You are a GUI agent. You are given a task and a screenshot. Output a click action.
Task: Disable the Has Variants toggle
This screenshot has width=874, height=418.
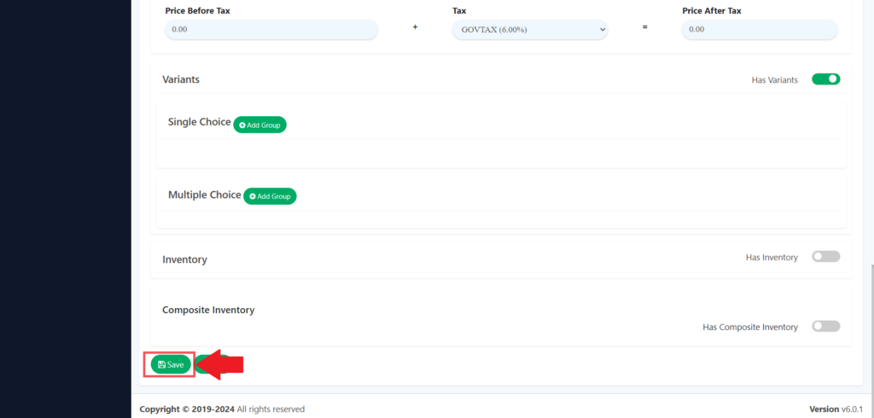pos(825,79)
